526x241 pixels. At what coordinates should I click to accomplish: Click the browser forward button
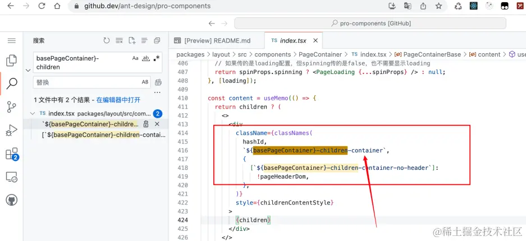26,6
